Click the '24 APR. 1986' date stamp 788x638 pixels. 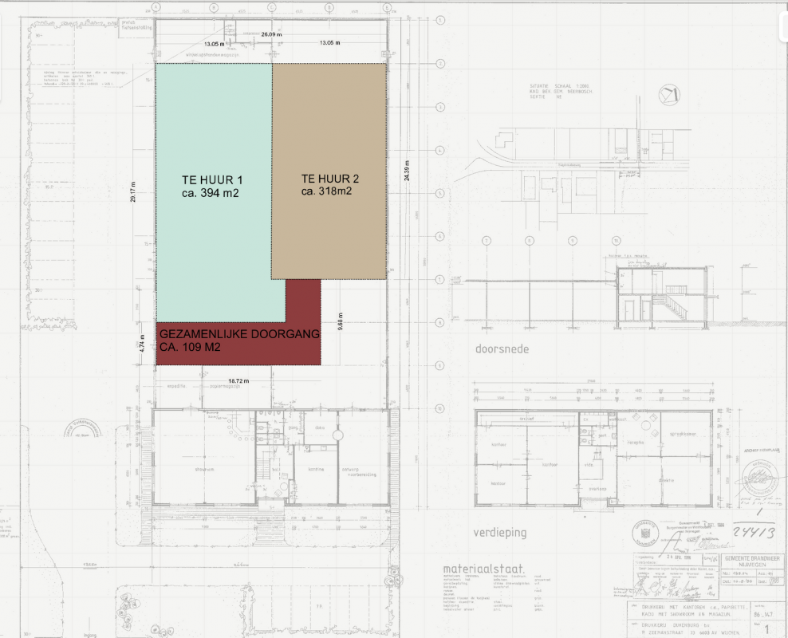(x=680, y=557)
